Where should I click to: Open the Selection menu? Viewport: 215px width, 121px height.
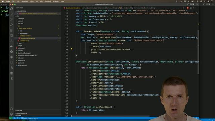(x=25, y=1)
